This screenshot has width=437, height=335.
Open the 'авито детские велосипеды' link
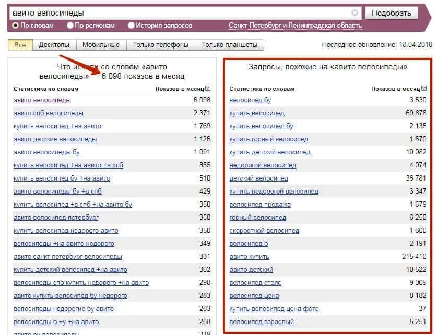point(55,139)
